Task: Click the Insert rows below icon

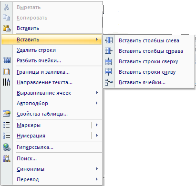Action: [109, 72]
